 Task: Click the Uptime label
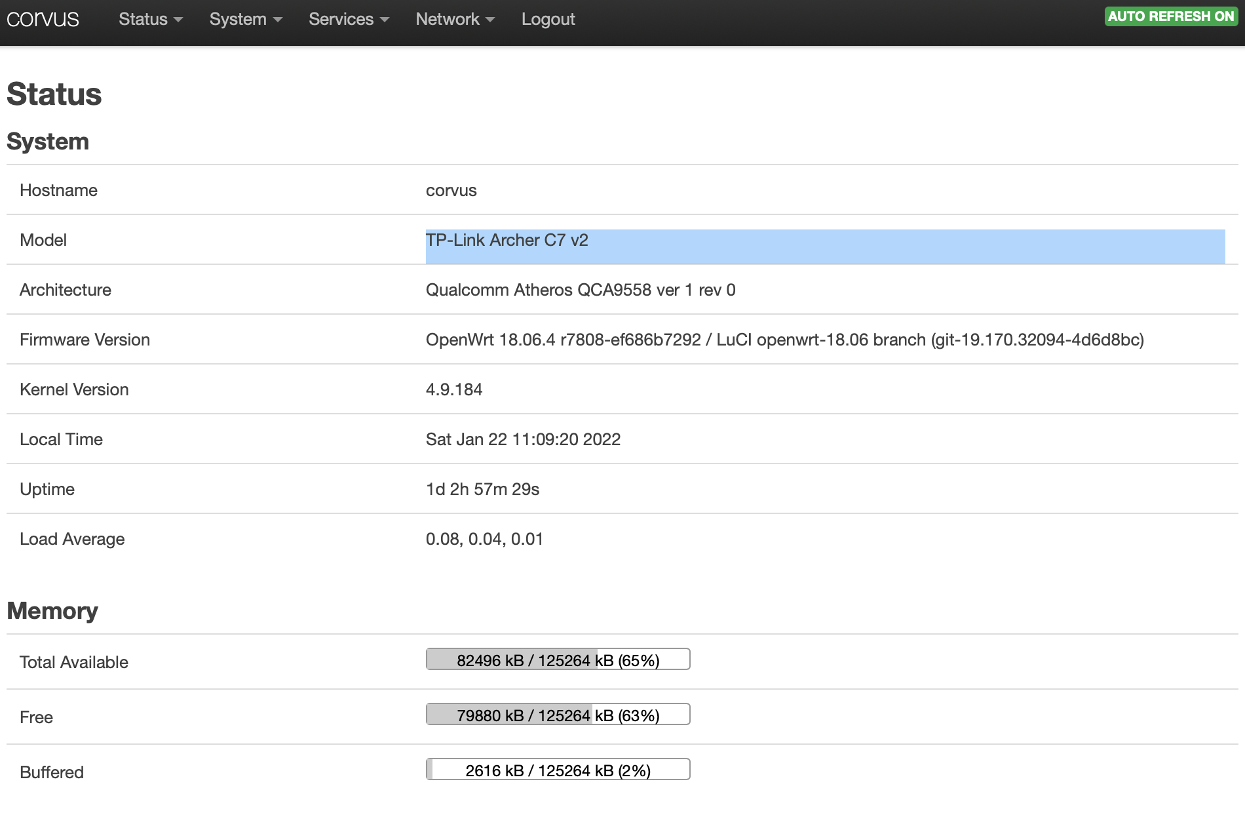[x=47, y=489]
